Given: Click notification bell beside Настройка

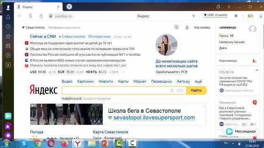Looking at the screenshot, I should pyautogui.click(x=187, y=28).
